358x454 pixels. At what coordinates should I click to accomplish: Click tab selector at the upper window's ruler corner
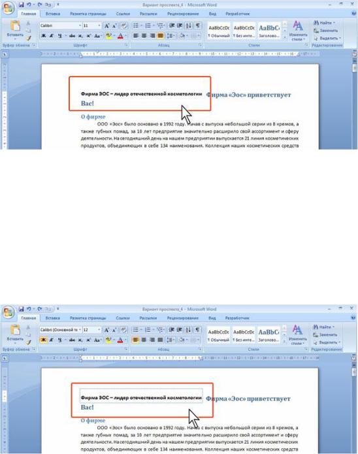pyautogui.click(x=5, y=54)
